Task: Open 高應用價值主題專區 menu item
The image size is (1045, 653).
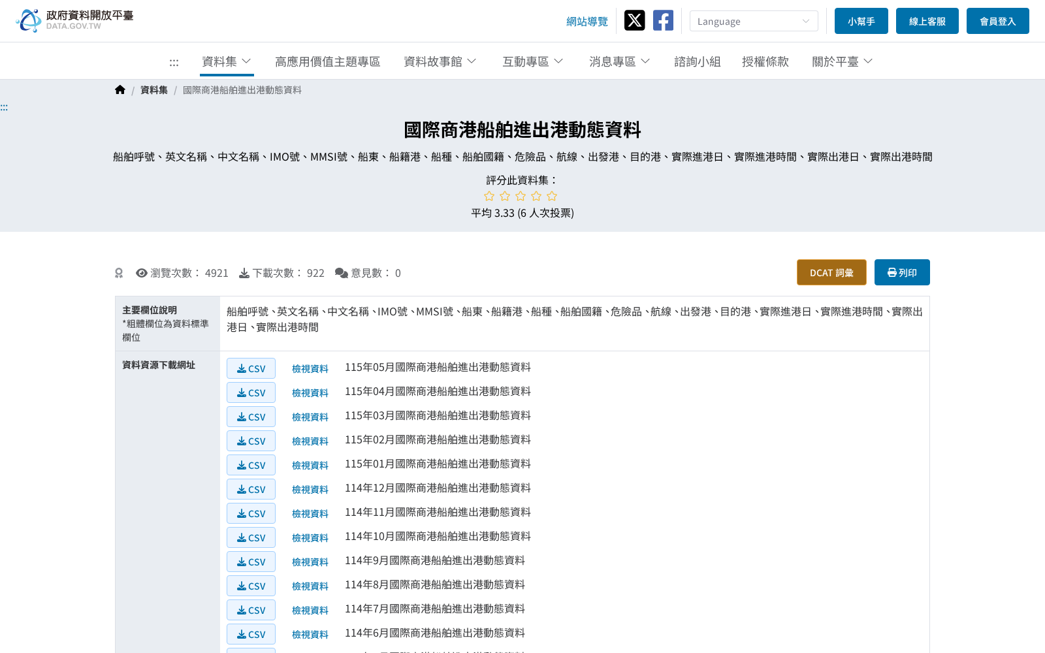Action: click(328, 61)
